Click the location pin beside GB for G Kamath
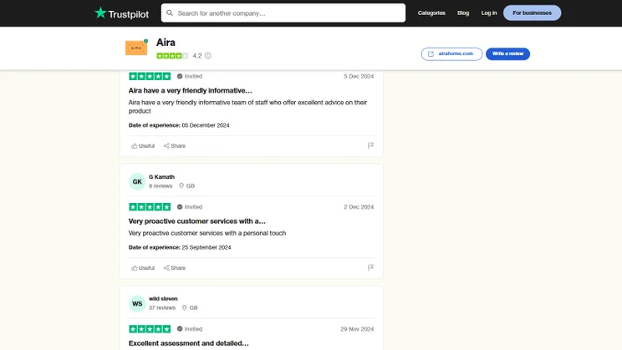The height and width of the screenshot is (350, 622). (181, 185)
